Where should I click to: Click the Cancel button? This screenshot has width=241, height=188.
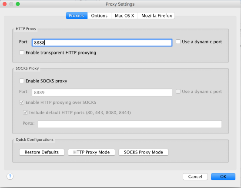click(195, 177)
